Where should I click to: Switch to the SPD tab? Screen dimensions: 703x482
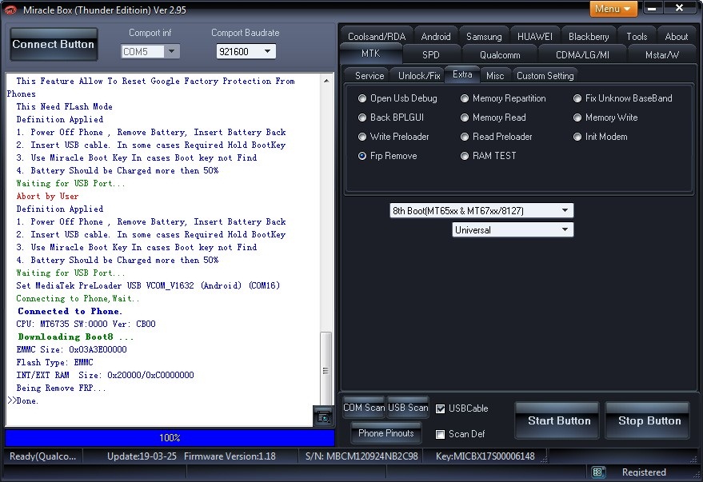click(x=431, y=54)
